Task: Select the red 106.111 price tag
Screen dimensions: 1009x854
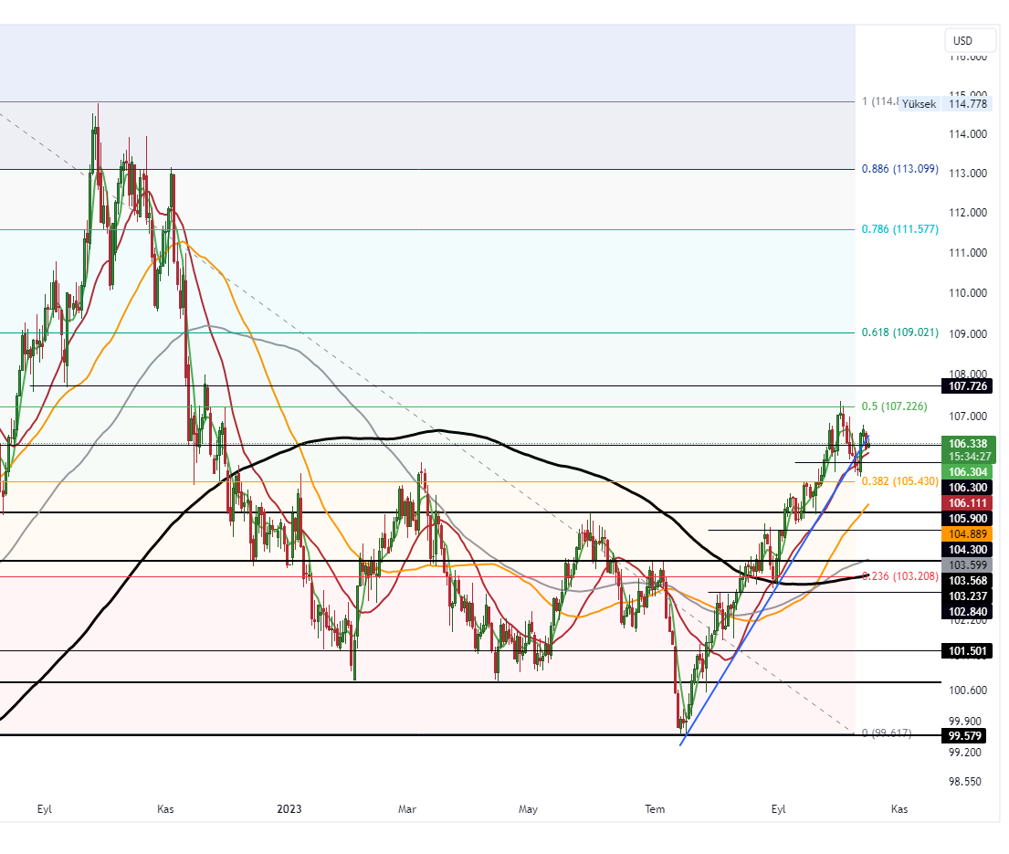Action: pos(967,501)
